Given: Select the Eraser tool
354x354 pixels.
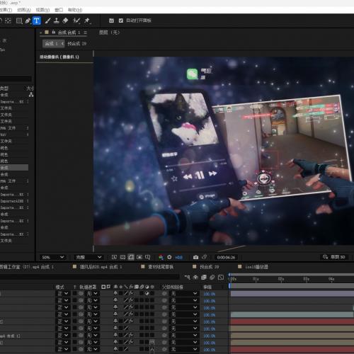Looking at the screenshot, I should 65,21.
